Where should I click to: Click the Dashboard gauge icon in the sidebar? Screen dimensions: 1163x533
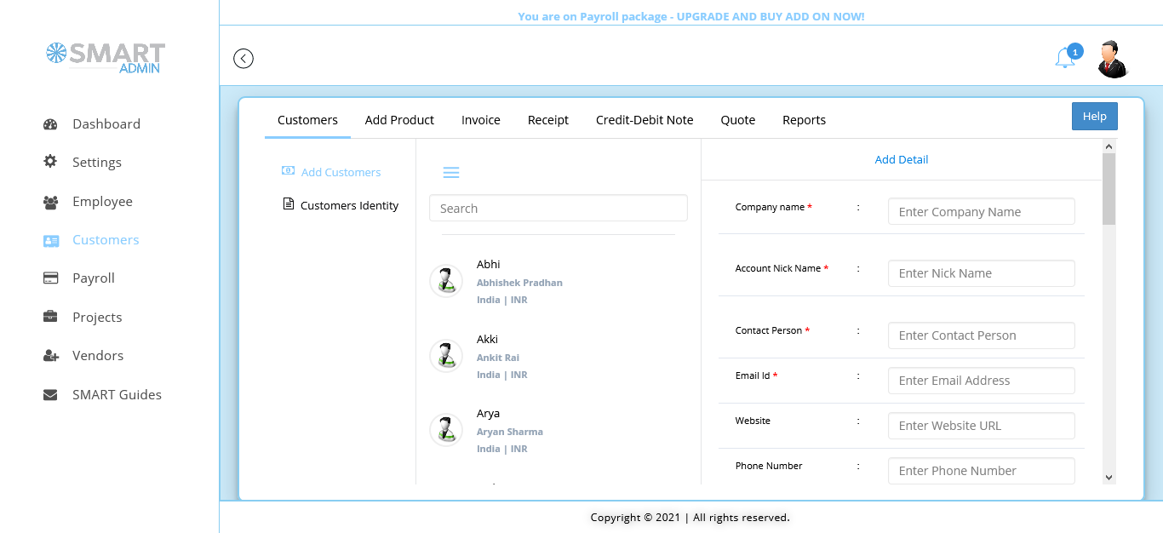50,124
